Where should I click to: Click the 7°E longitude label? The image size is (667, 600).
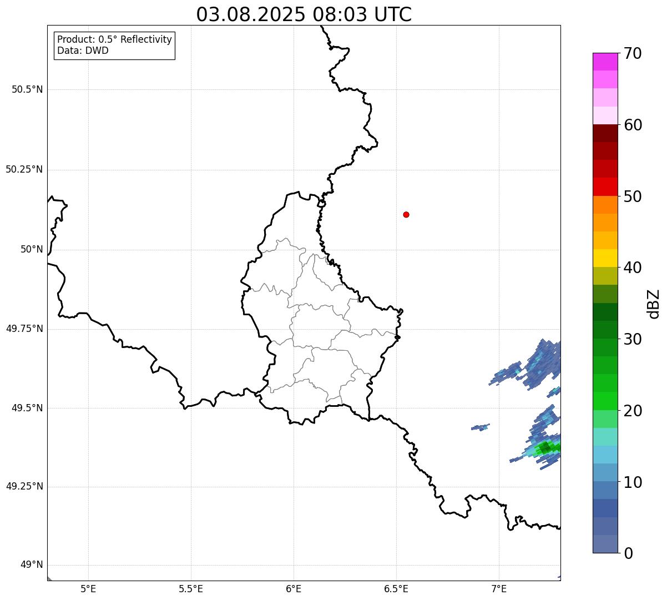click(x=499, y=589)
